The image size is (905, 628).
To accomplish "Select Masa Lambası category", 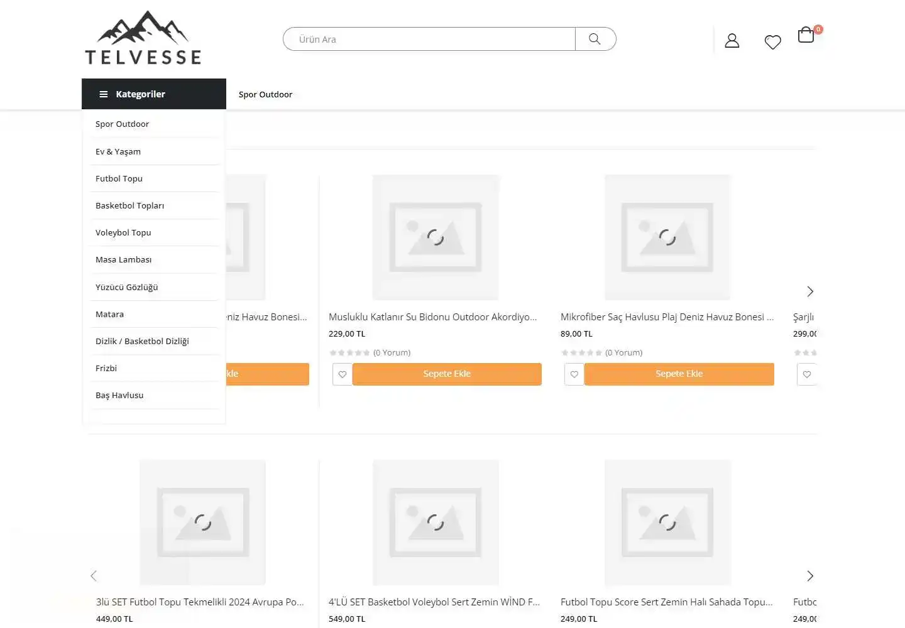I will coord(154,259).
